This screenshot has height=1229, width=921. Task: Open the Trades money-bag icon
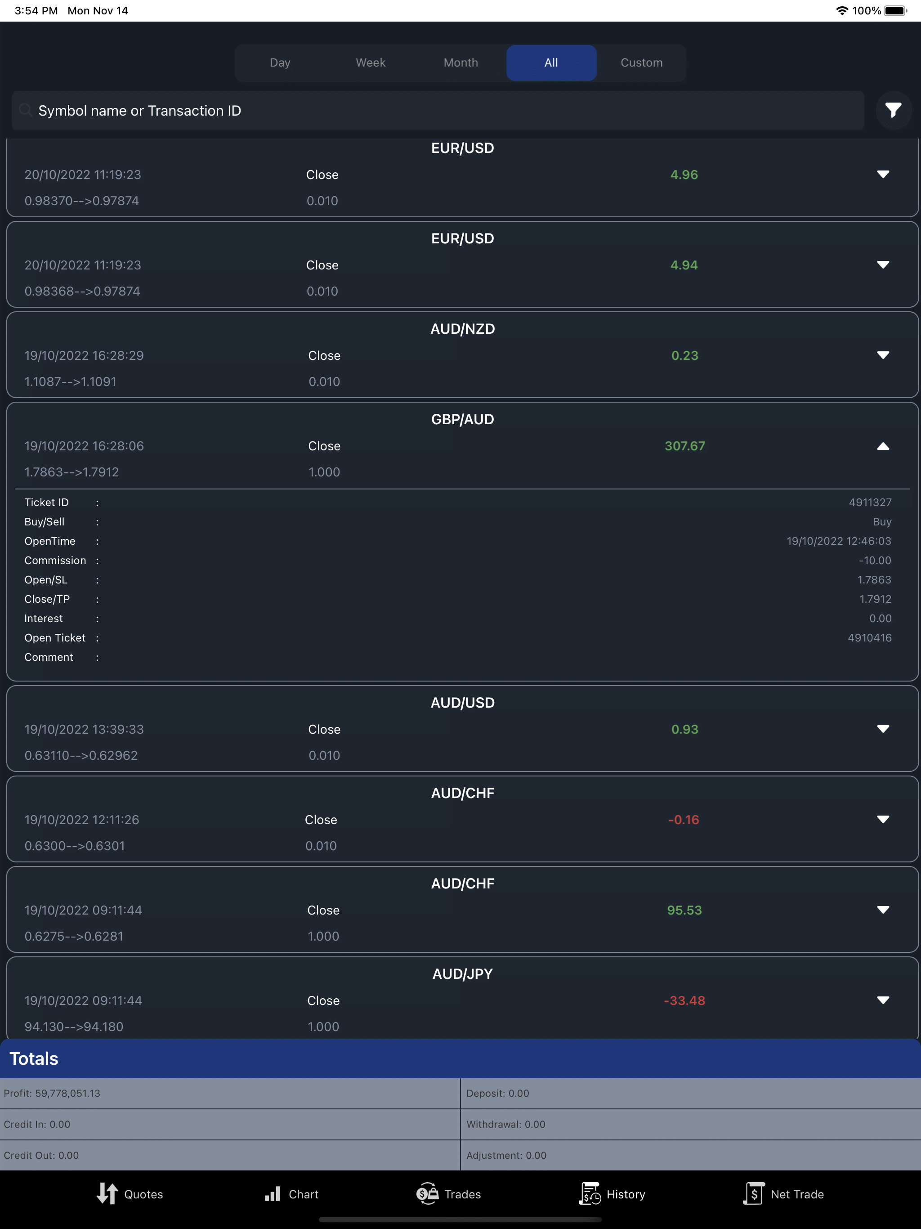427,1193
